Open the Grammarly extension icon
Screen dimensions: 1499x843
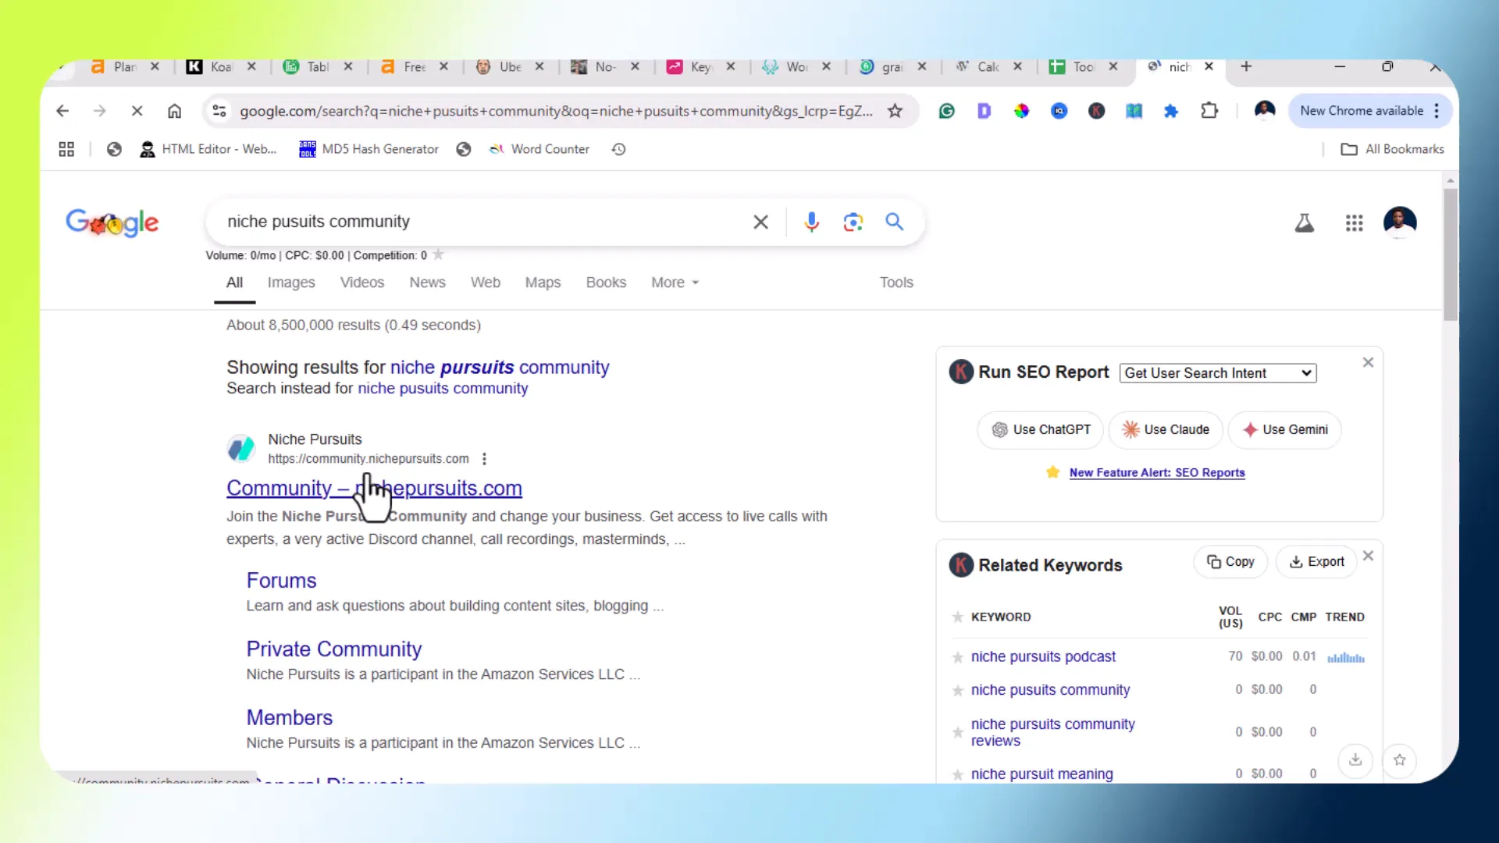coord(946,111)
